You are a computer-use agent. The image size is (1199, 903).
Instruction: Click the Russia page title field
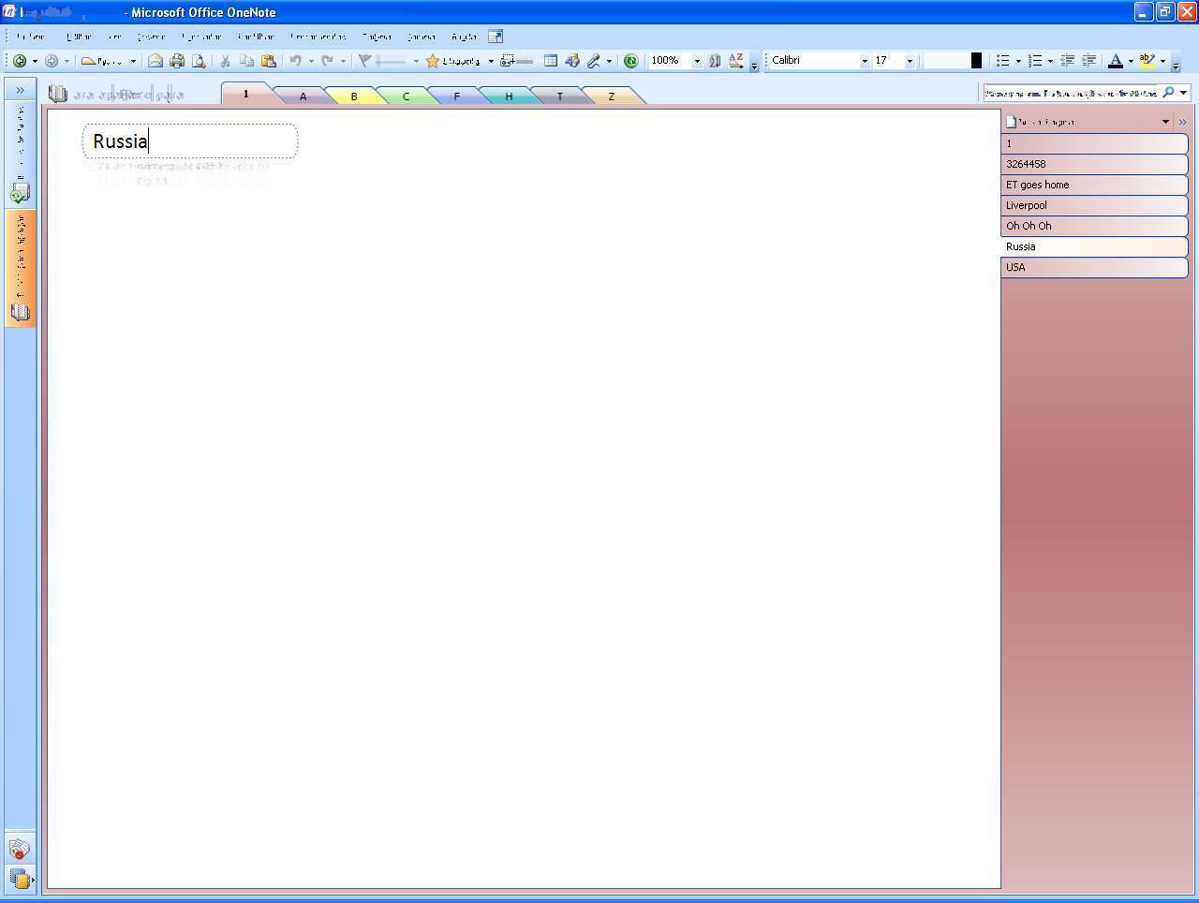pos(190,141)
